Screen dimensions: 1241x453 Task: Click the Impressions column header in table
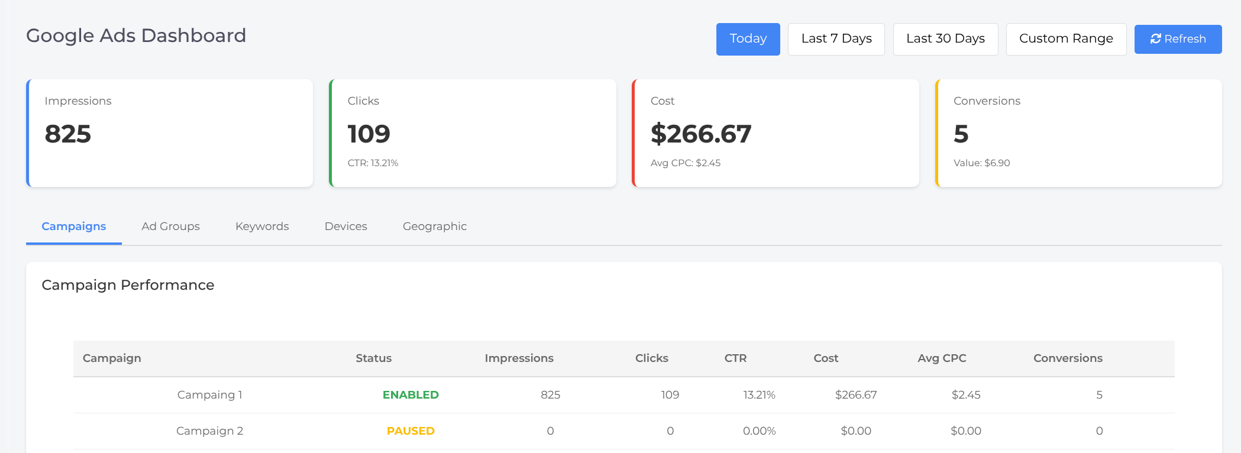[x=519, y=358]
